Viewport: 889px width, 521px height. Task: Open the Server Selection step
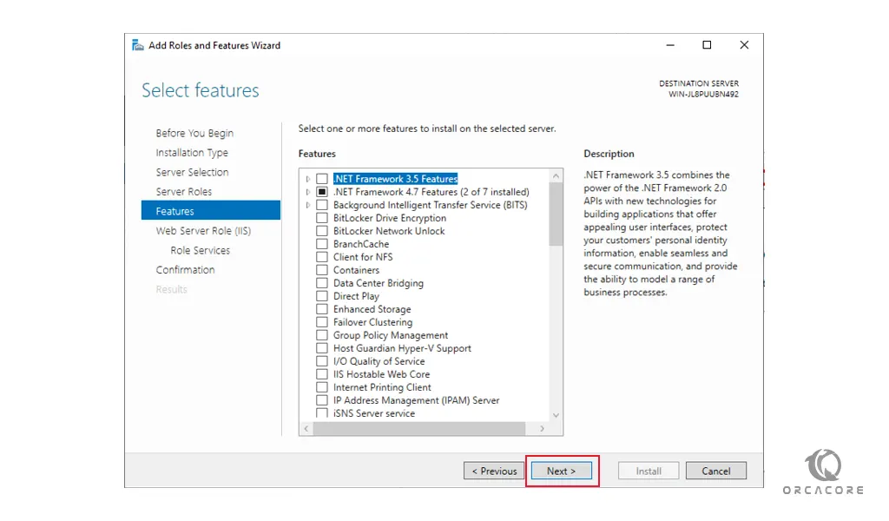[192, 172]
